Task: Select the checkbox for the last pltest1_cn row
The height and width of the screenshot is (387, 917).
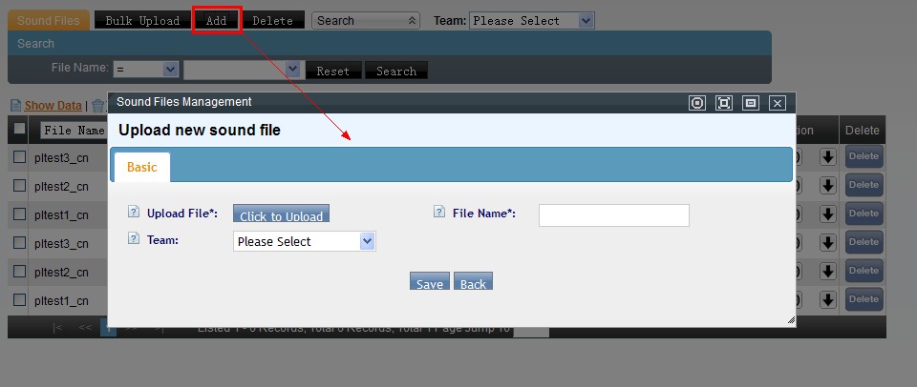Action: [20, 299]
